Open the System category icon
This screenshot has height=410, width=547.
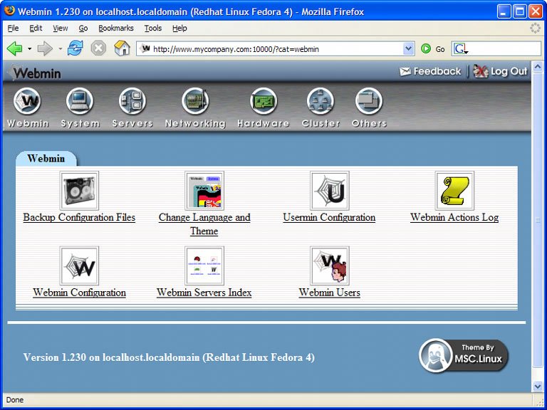pos(80,102)
